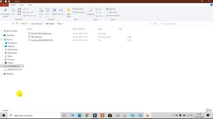Open Microsoft Store from the taskbar
The height and width of the screenshot is (119, 213).
click(x=110, y=115)
